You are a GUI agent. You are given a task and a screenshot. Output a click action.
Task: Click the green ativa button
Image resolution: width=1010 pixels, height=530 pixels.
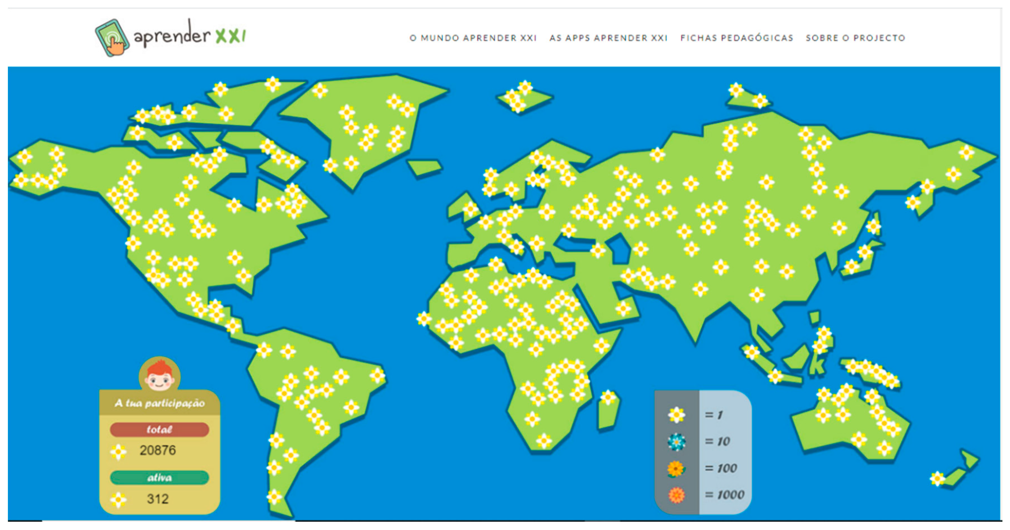(159, 478)
